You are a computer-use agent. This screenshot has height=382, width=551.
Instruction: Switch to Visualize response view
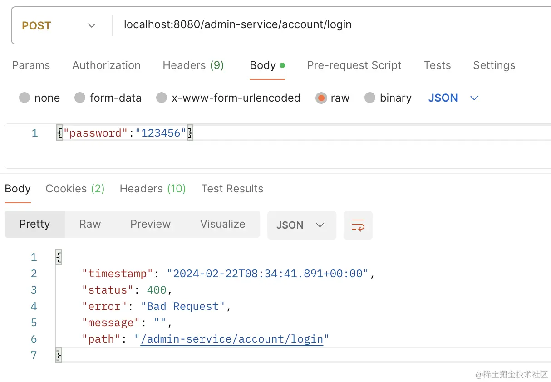(x=222, y=224)
